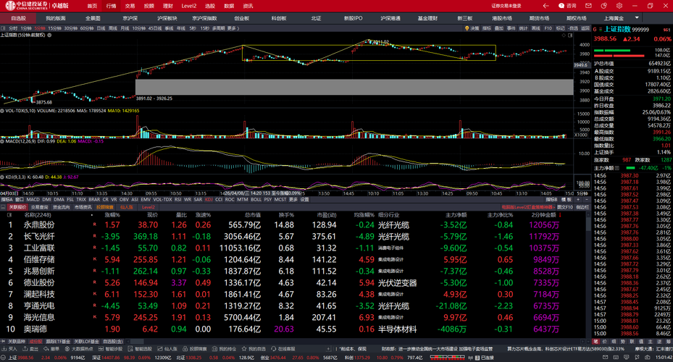
Task: Open 我的自选 star in bottom toolbar
Action: [x=254, y=349]
